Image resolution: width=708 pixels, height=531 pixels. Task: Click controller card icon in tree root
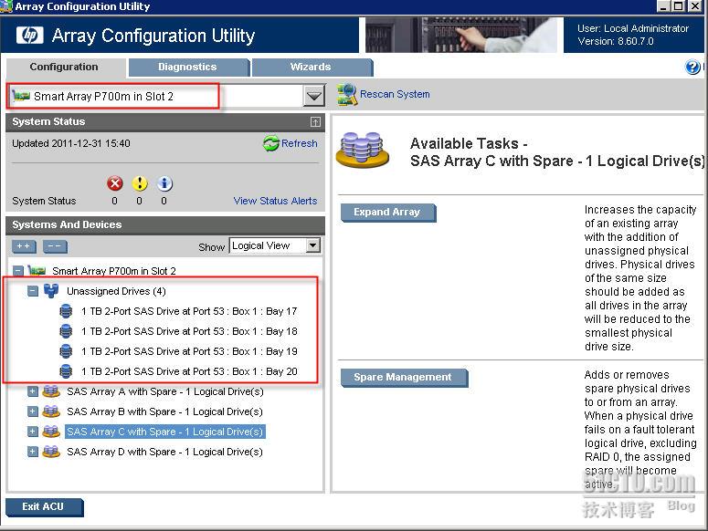click(37, 270)
